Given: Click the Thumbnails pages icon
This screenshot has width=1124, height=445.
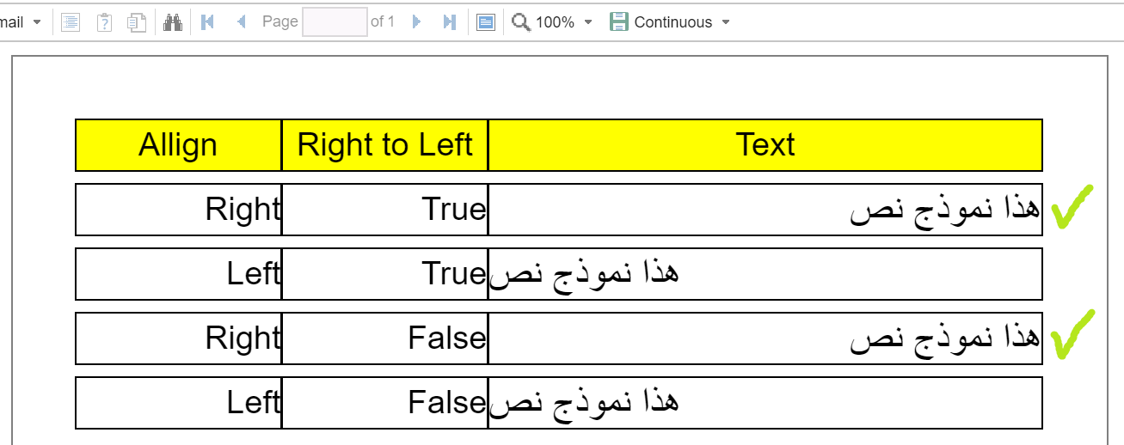Looking at the screenshot, I should (x=137, y=22).
